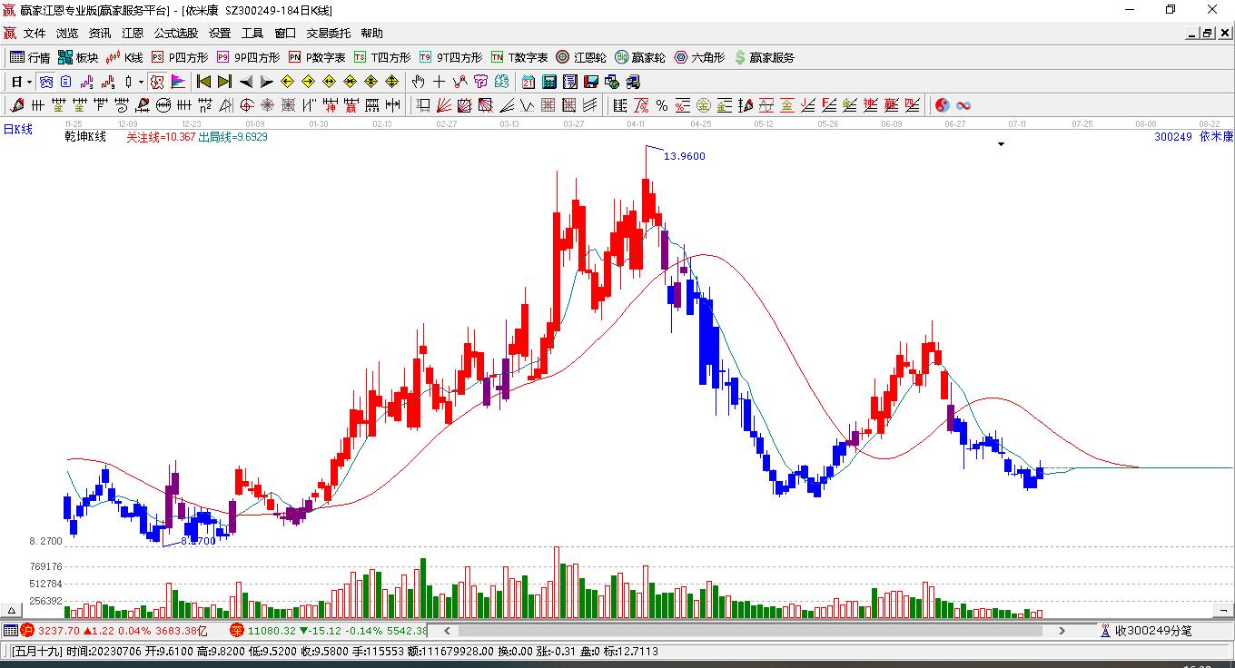Open the 文件 menu
Viewport: 1235px width, 668px height.
[x=35, y=34]
